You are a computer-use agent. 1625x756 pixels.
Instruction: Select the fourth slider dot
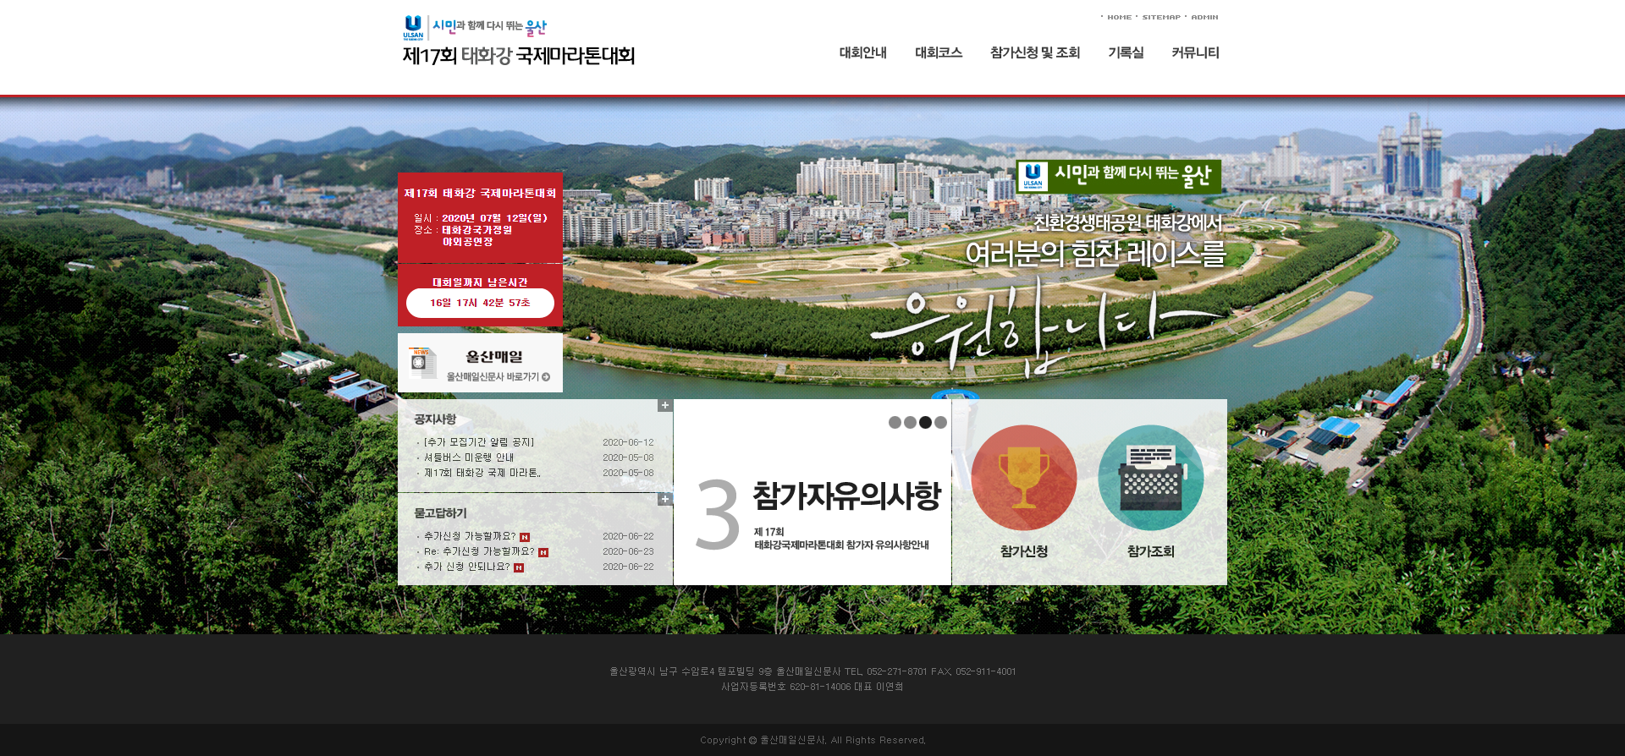940,423
